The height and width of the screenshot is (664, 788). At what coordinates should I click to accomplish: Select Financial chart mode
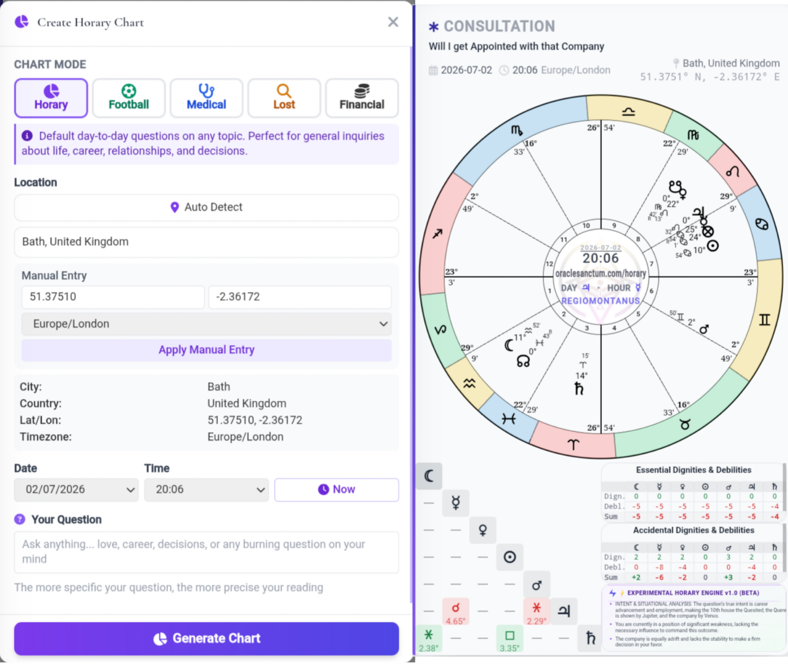click(362, 98)
